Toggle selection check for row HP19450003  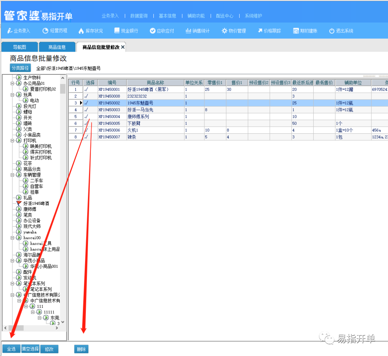click(x=86, y=110)
